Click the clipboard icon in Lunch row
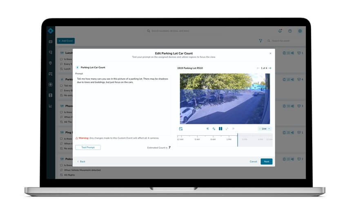This screenshot has width=347, height=212. tap(284, 53)
